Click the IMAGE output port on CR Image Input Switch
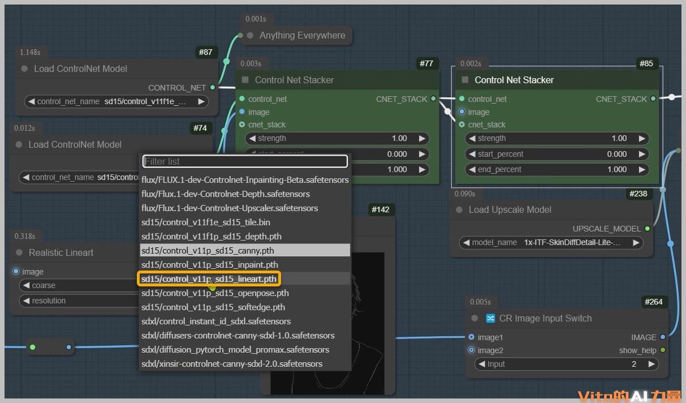This screenshot has height=403, width=686. click(663, 337)
